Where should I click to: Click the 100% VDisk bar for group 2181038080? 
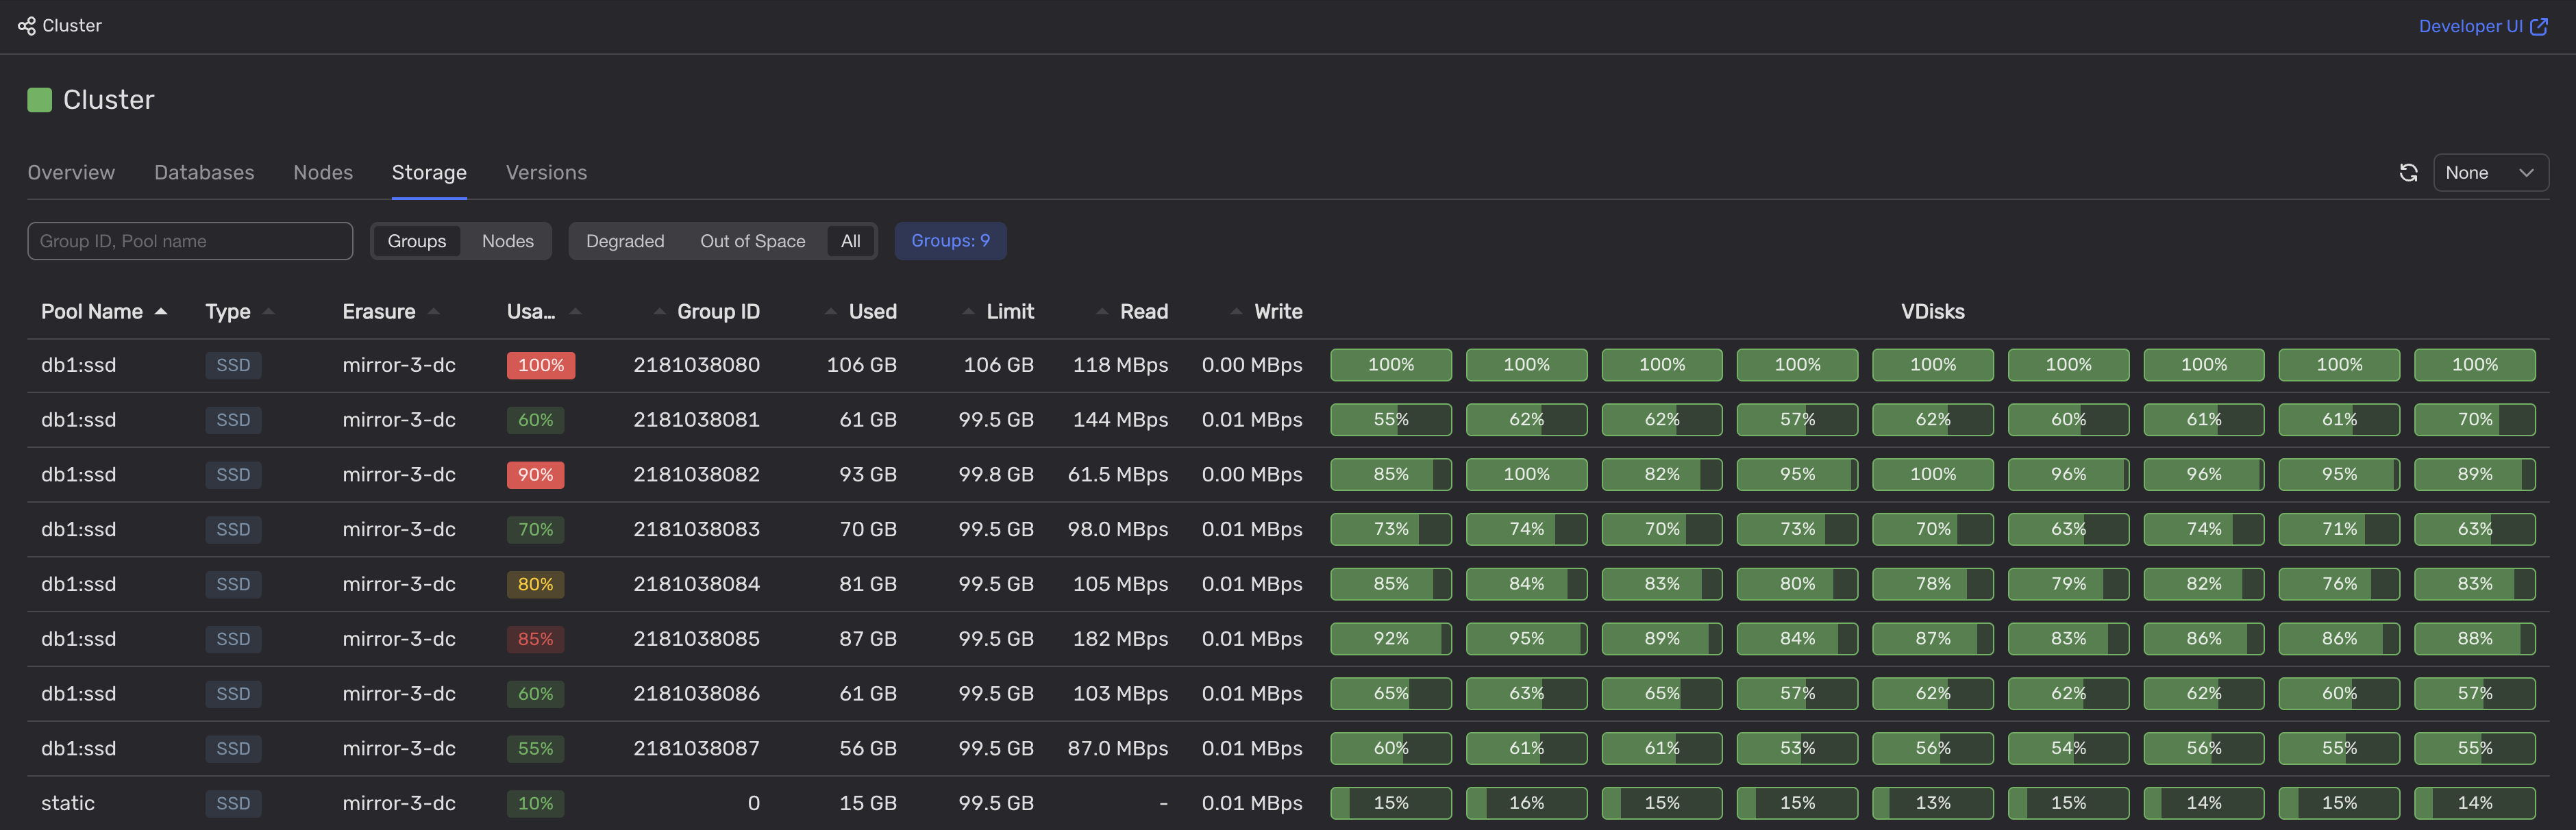tap(1391, 364)
